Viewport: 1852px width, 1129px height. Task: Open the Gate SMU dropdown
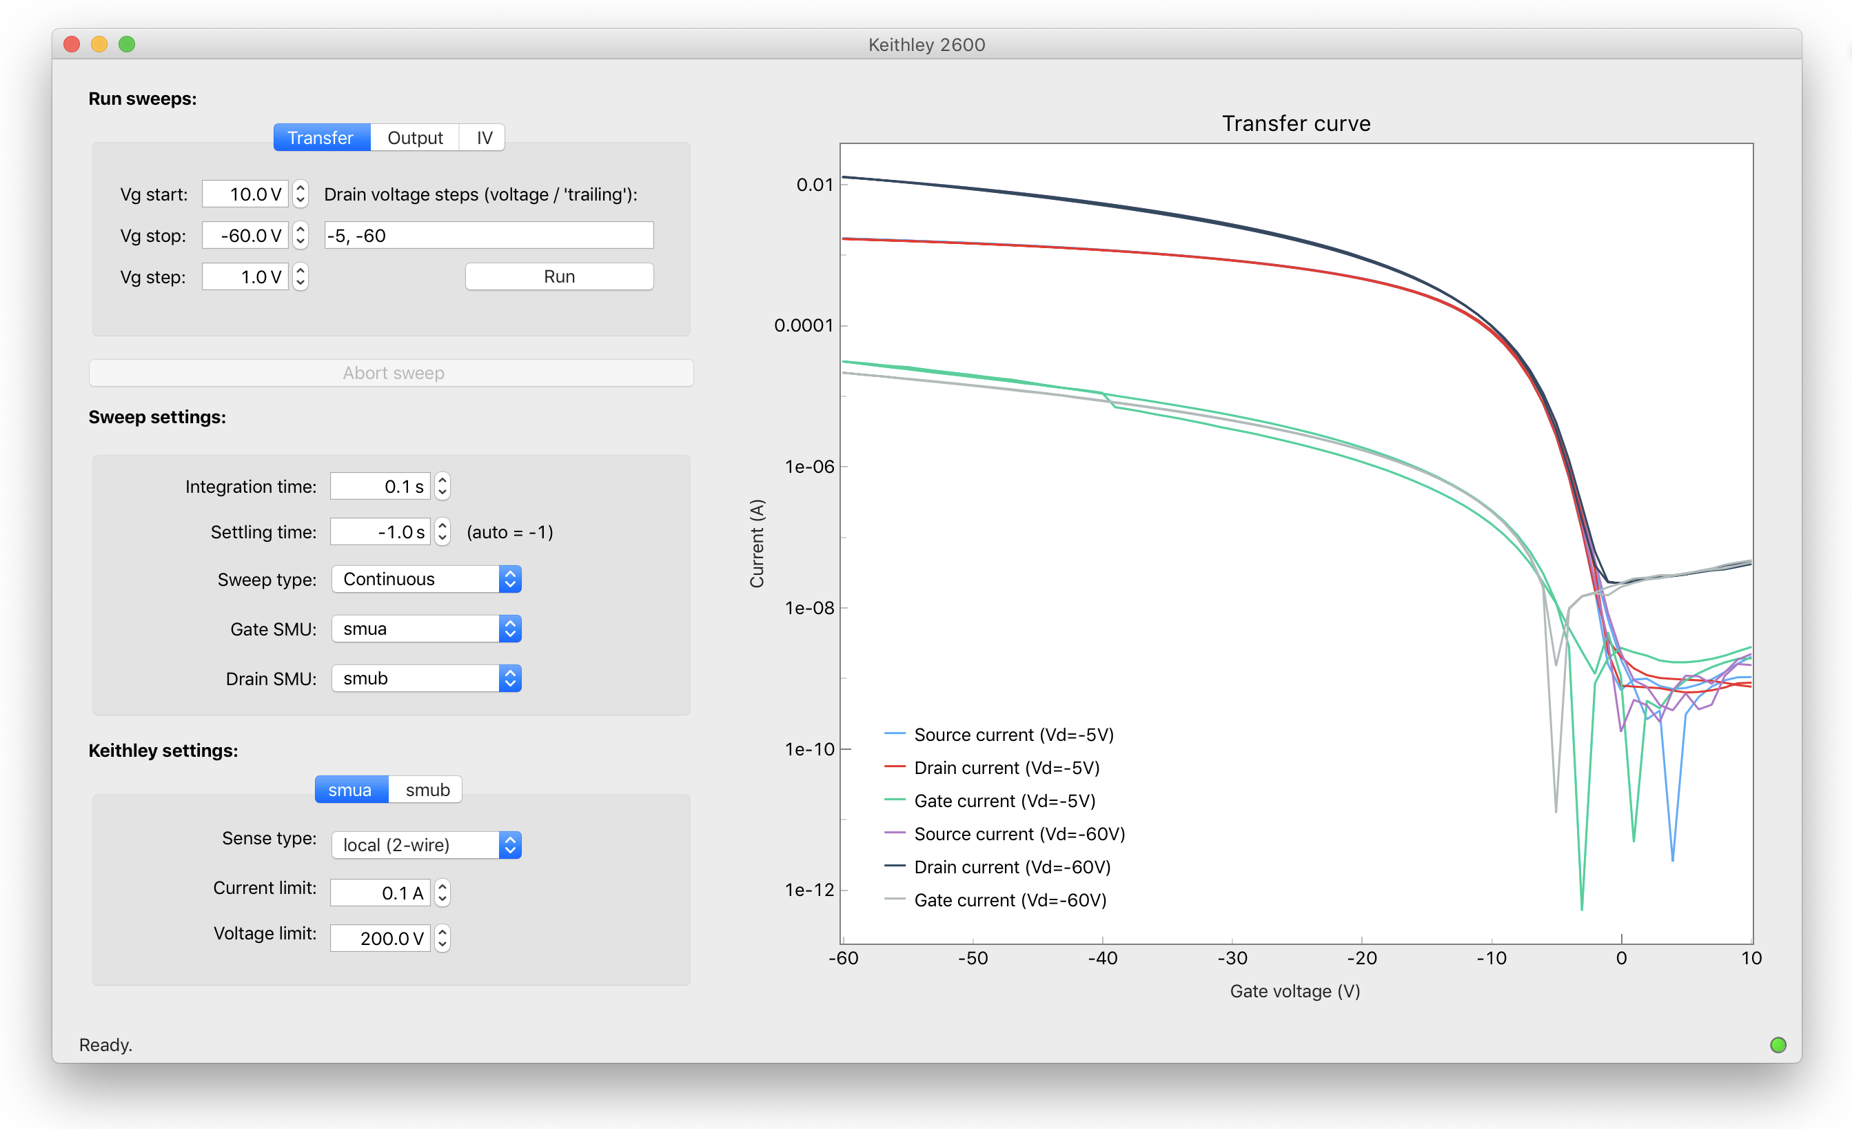tap(426, 629)
